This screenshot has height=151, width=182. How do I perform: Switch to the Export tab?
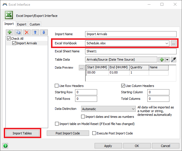coord(21,24)
